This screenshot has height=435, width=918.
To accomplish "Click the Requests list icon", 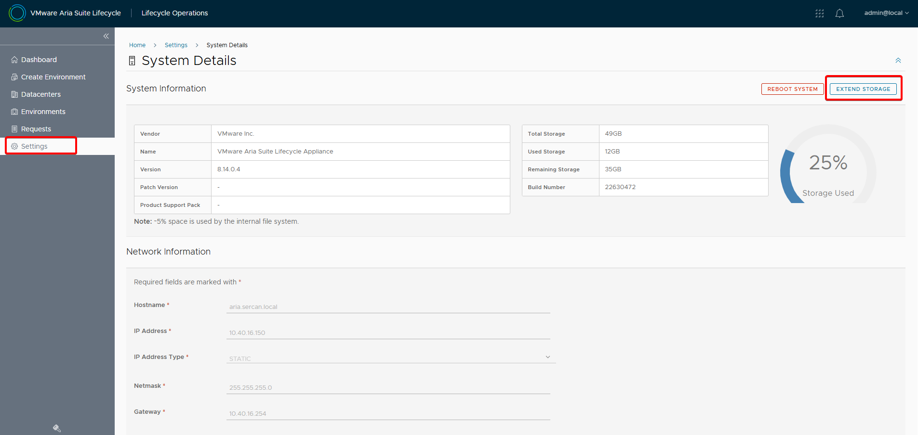I will (x=14, y=129).
